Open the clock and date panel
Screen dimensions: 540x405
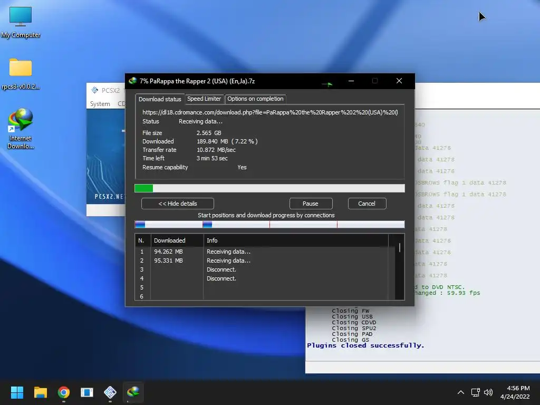coord(515,392)
